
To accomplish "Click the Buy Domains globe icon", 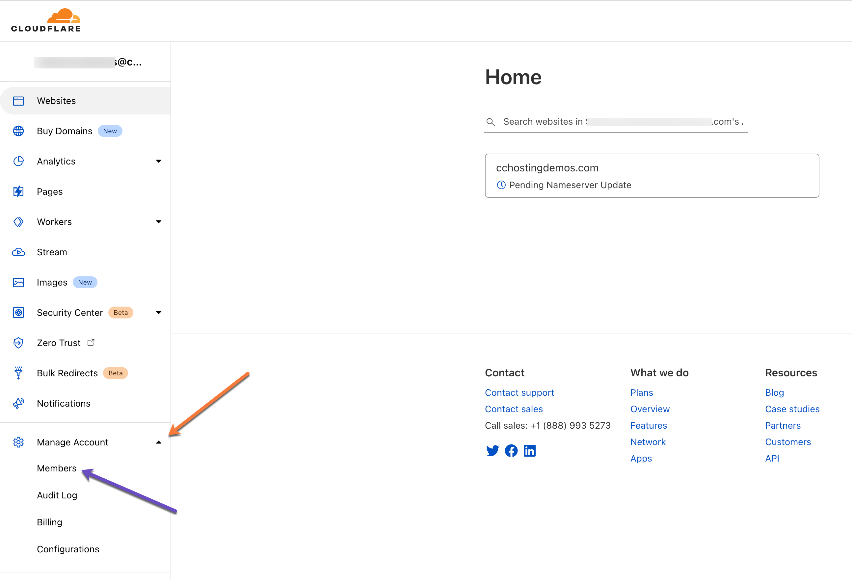I will tap(18, 131).
